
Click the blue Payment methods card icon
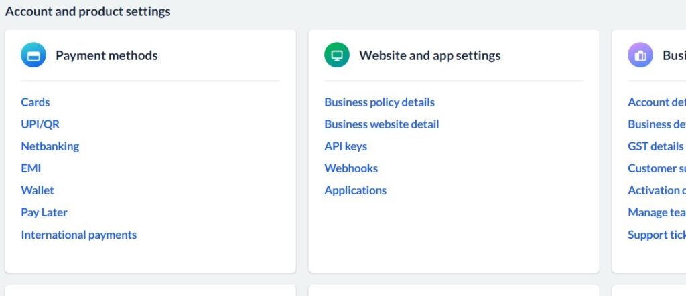33,55
